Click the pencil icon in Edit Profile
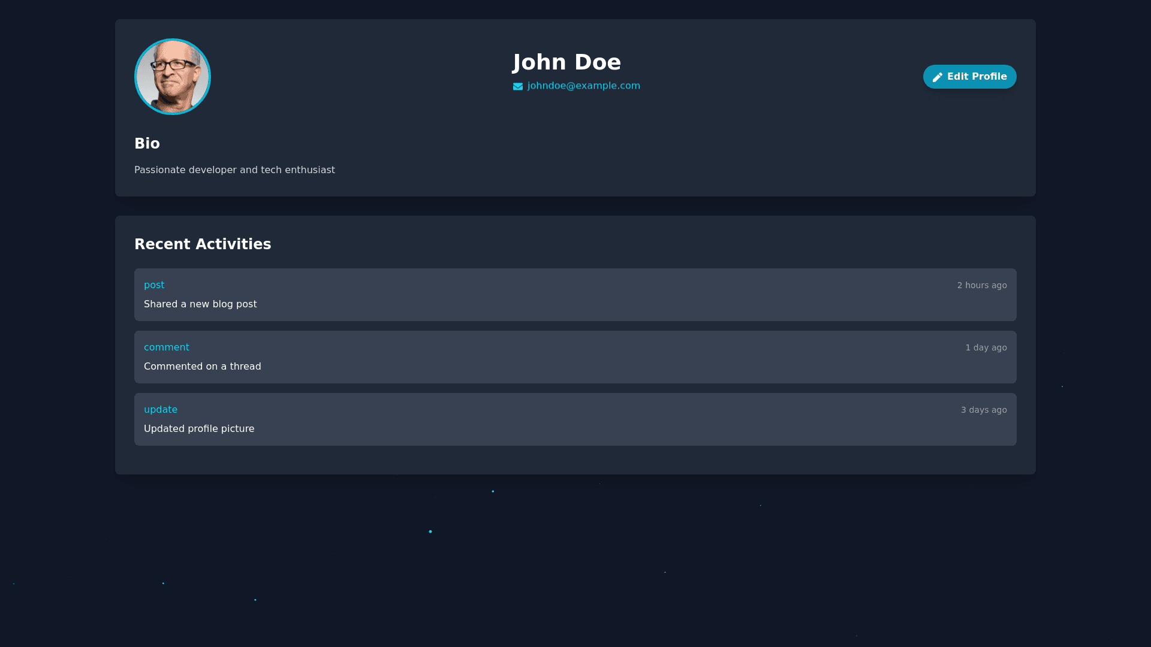 [937, 77]
